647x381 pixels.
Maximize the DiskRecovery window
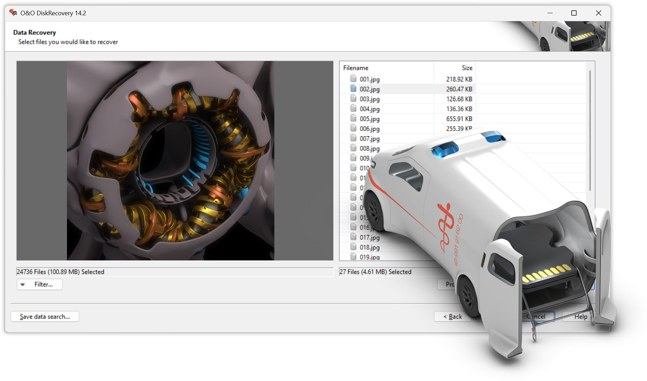(574, 13)
